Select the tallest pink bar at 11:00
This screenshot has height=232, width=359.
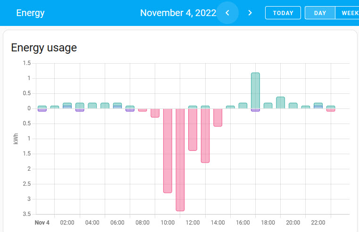180,159
